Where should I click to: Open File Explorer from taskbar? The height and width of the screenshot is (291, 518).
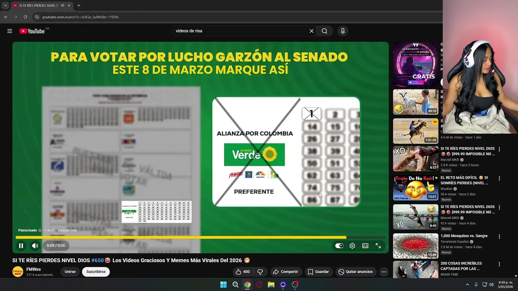[x=271, y=285]
